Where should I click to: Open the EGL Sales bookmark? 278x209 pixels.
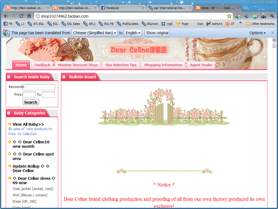coord(70,24)
